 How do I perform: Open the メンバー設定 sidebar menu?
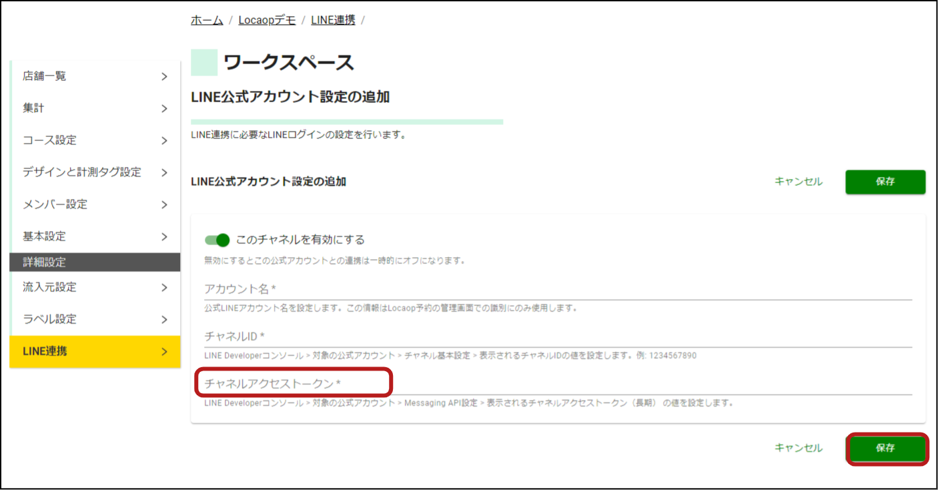click(95, 204)
